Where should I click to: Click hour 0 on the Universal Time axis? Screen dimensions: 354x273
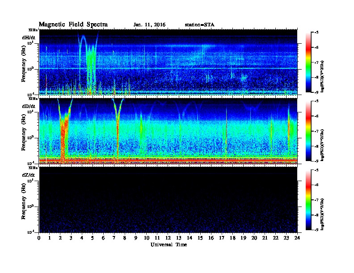point(39,238)
